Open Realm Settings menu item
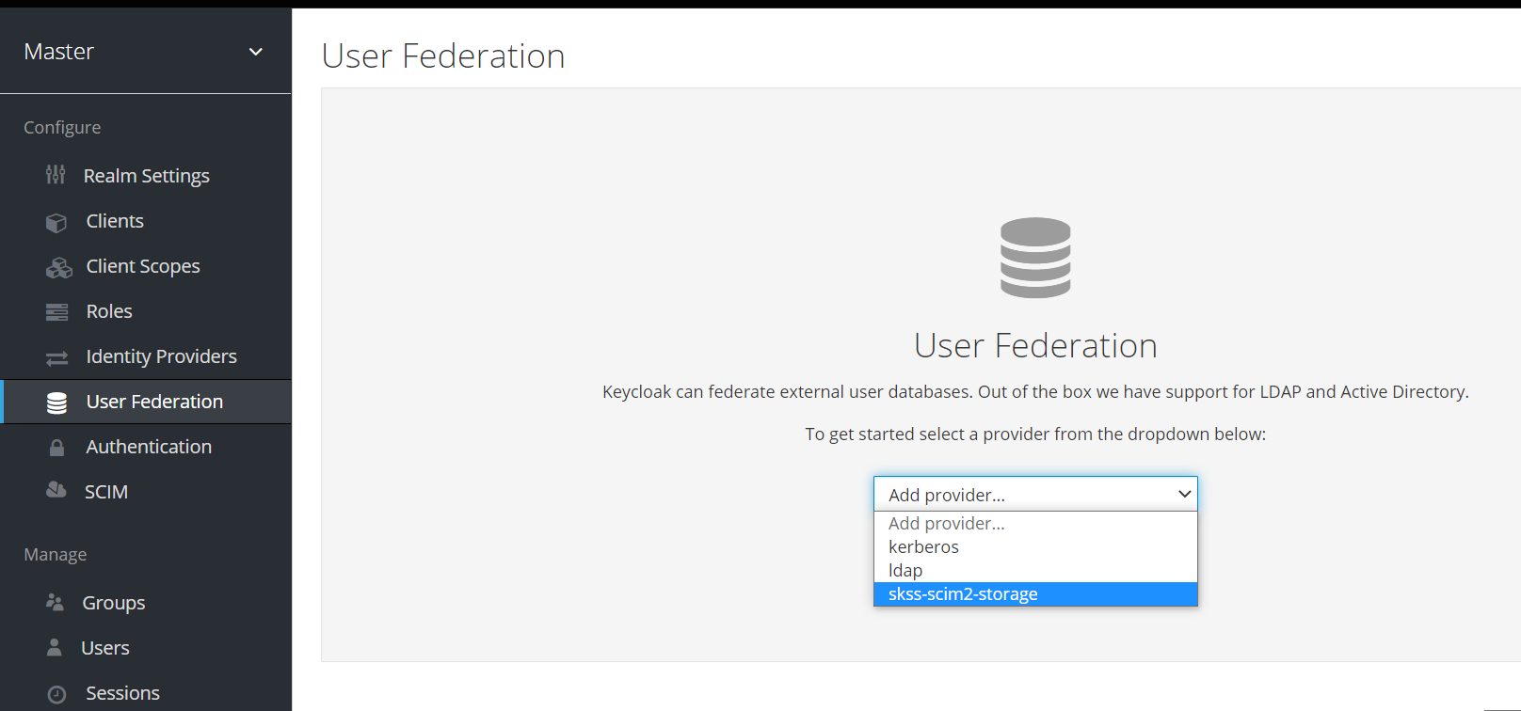Screen dimensions: 1521x711 146,176
